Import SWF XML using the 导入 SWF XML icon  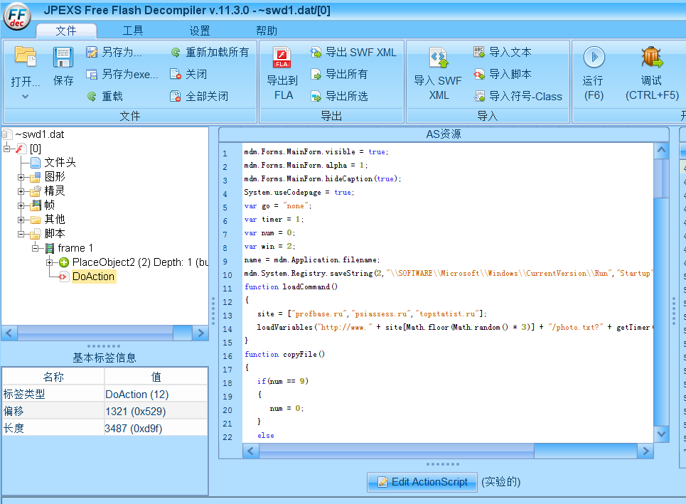coord(439,58)
